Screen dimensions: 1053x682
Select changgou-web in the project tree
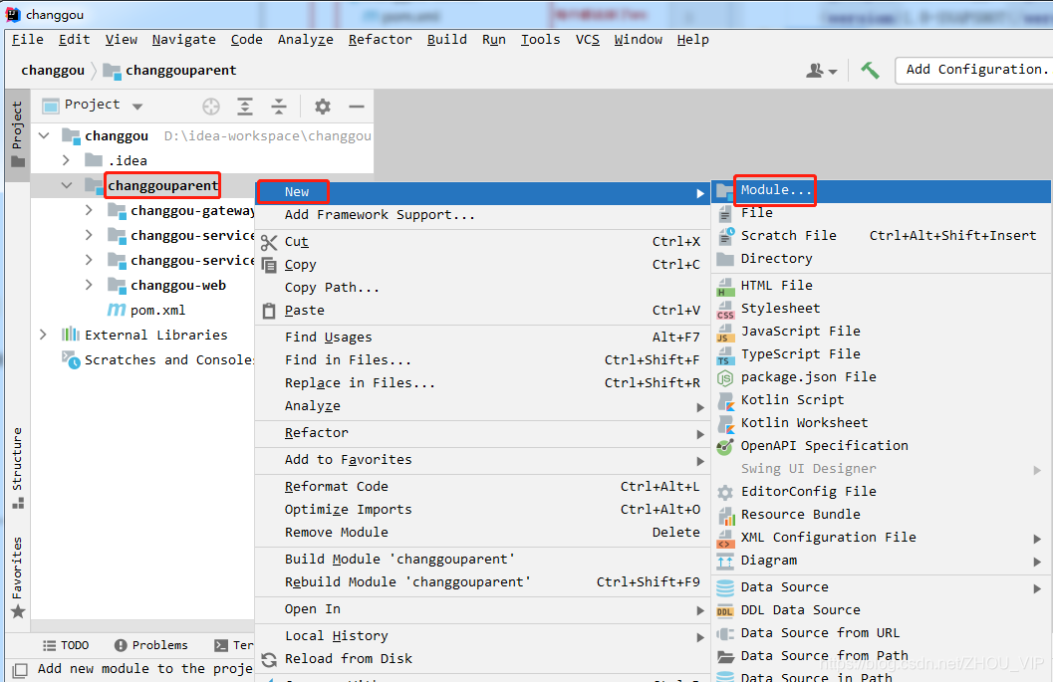(x=178, y=286)
